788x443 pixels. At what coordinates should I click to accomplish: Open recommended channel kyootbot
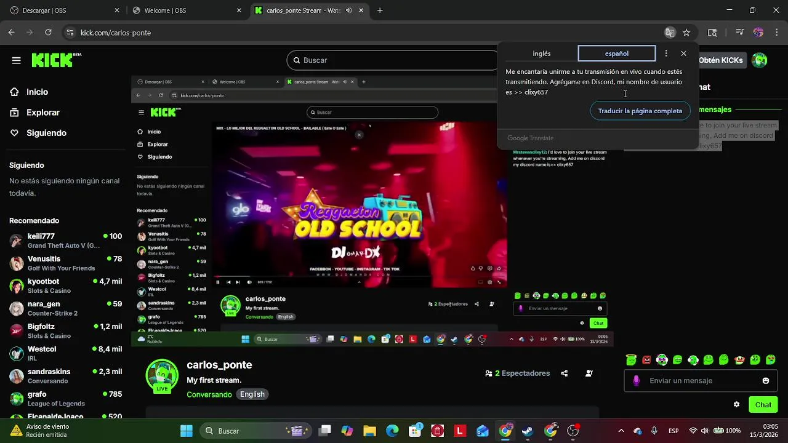pyautogui.click(x=65, y=286)
